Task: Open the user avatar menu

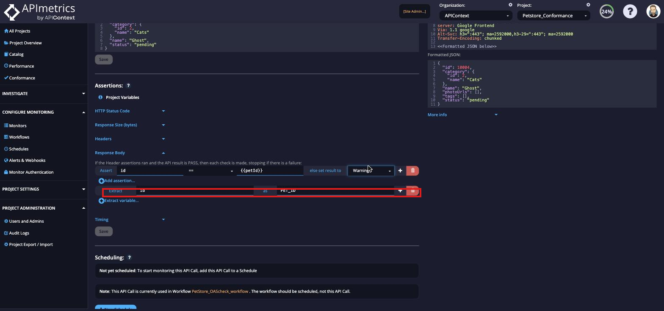Action: [x=653, y=11]
